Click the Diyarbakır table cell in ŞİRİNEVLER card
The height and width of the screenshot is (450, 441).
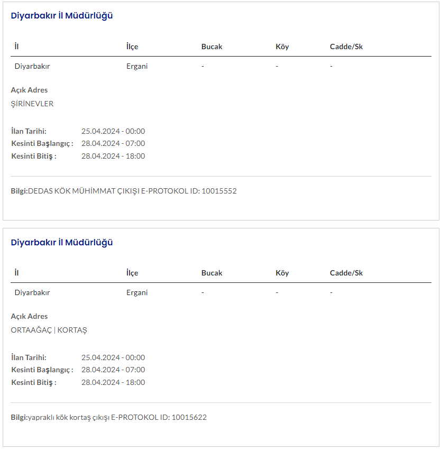tap(32, 66)
